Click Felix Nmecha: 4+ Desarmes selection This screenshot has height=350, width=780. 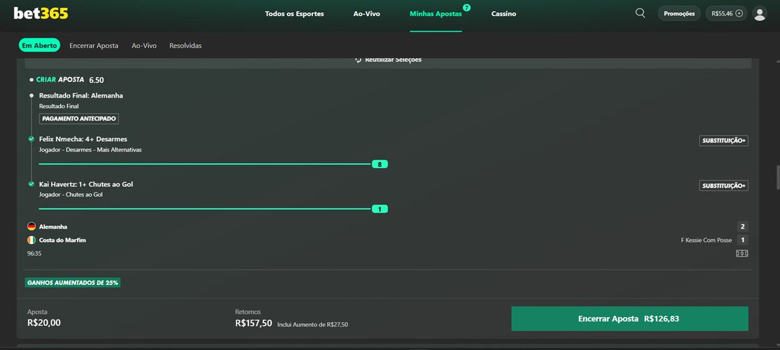pyautogui.click(x=83, y=139)
